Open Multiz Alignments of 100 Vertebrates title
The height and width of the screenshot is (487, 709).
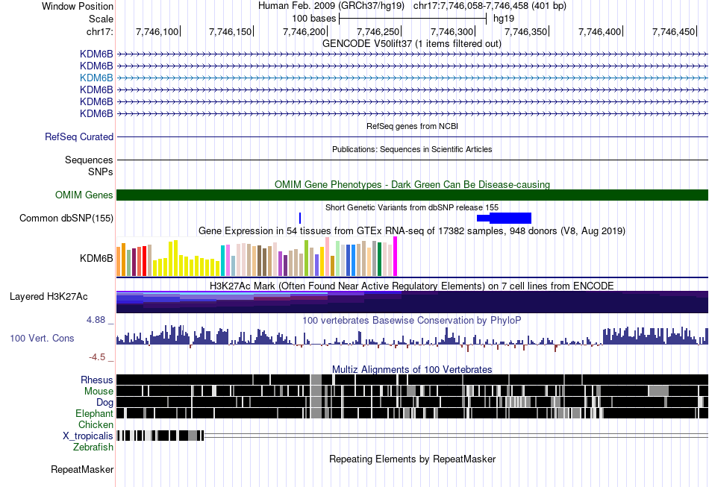point(412,370)
